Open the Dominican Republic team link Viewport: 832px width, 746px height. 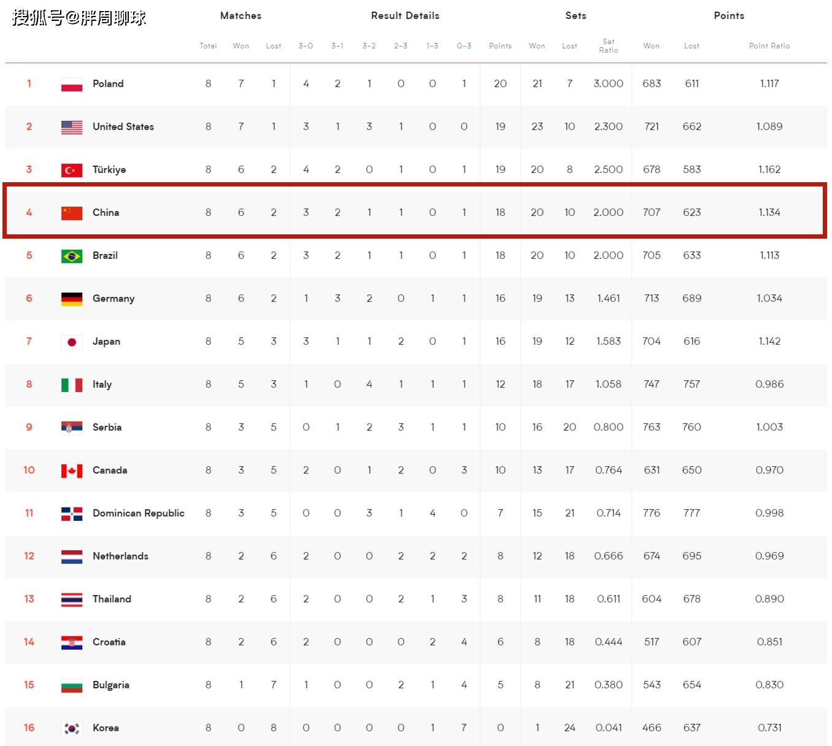tap(139, 513)
